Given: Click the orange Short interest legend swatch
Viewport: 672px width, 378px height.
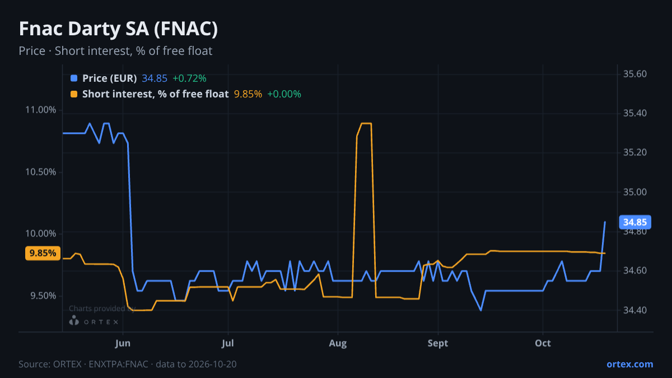Looking at the screenshot, I should pos(74,94).
